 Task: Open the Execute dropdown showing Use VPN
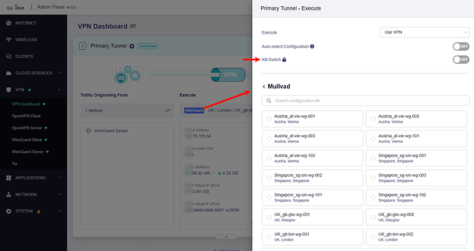pos(425,32)
